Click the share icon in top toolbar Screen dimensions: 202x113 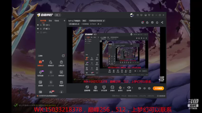(162, 22)
